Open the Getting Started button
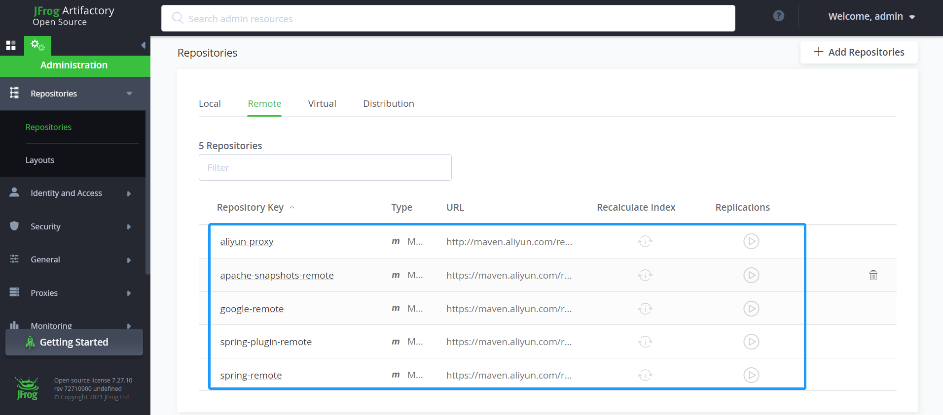 tap(74, 342)
